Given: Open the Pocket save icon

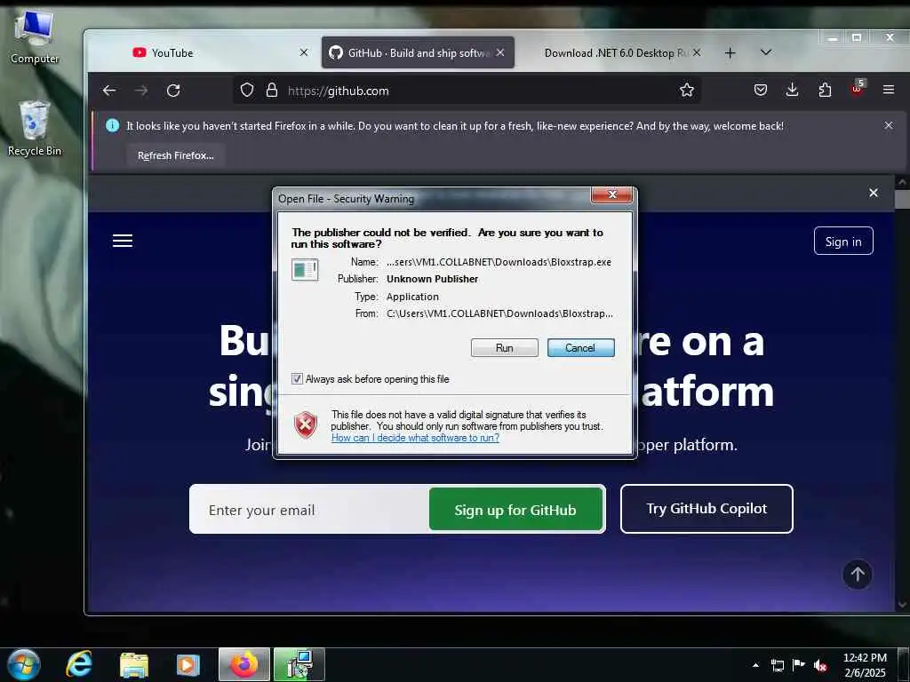Looking at the screenshot, I should (761, 90).
